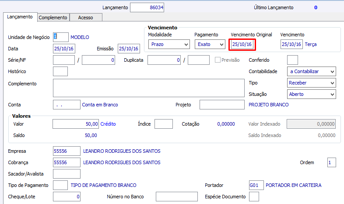
Task: Click the Série input field
Action: click(64, 60)
